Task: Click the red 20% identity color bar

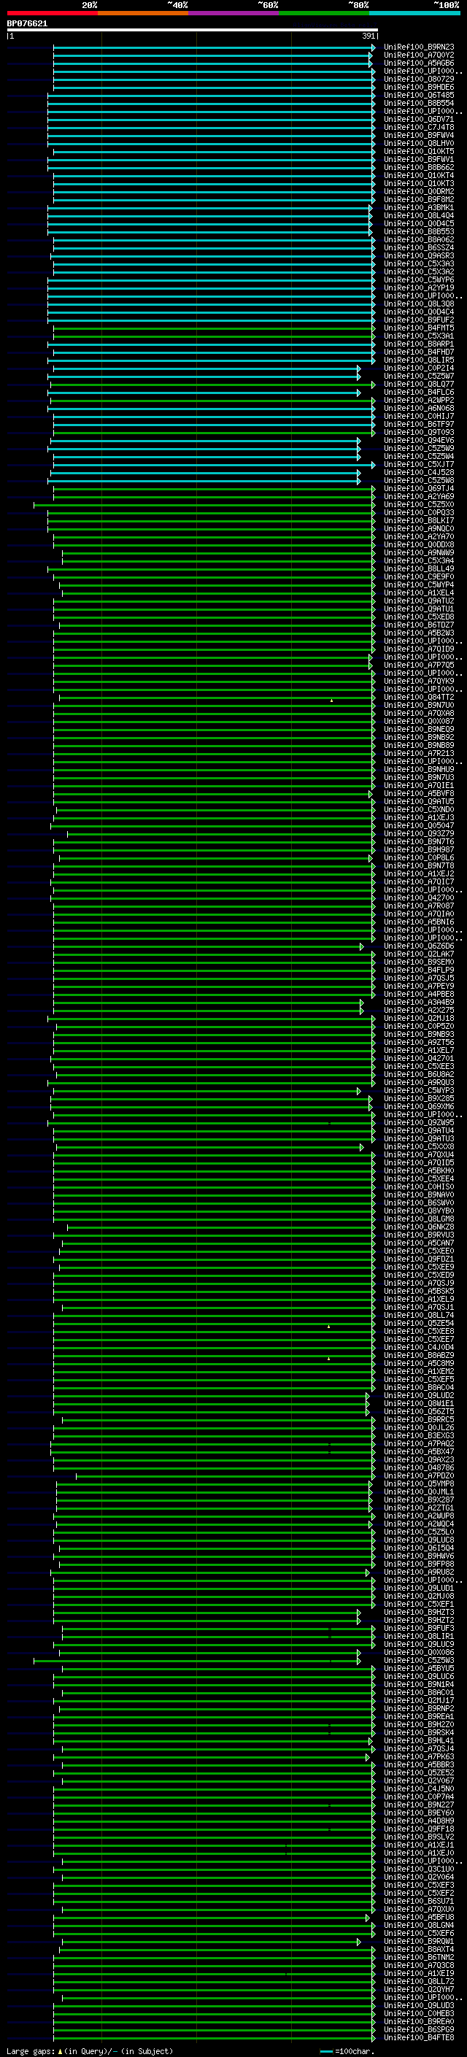Action: click(x=52, y=13)
